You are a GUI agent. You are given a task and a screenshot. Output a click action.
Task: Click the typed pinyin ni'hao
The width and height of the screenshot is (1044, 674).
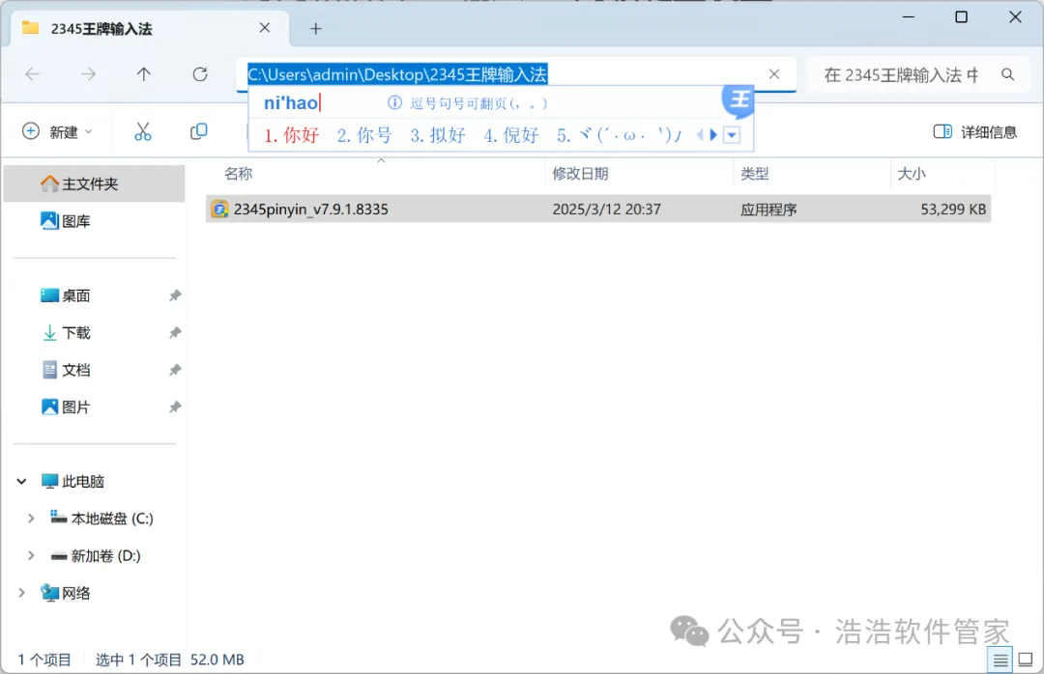[291, 102]
